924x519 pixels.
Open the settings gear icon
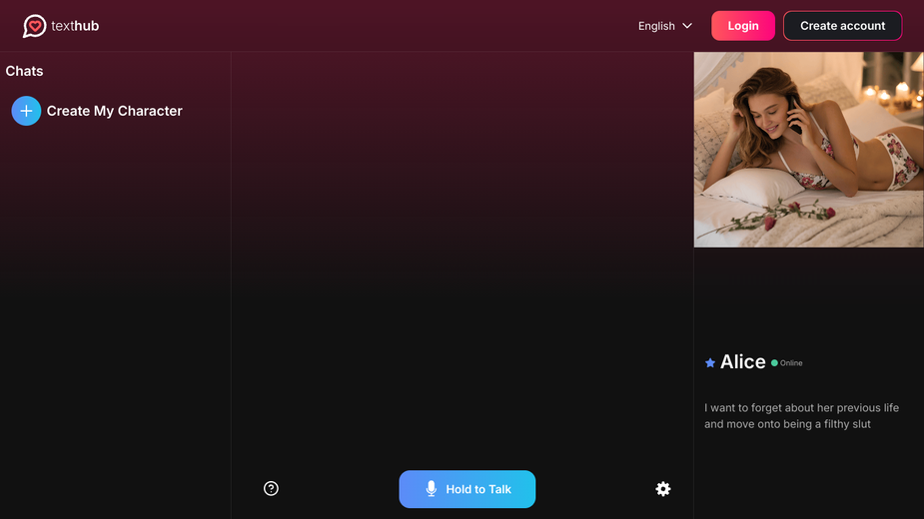[663, 489]
